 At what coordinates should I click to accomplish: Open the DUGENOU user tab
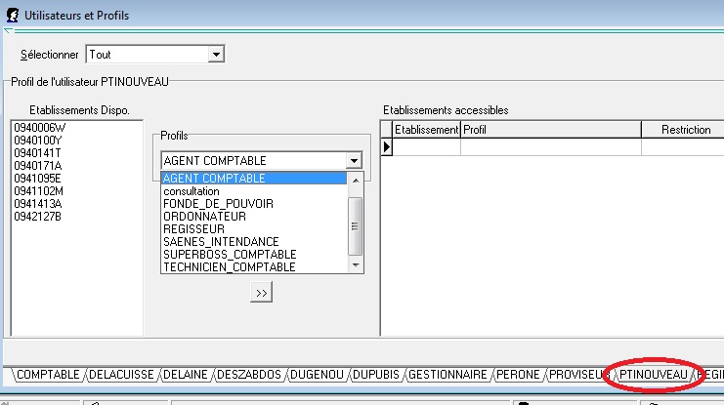pos(317,375)
